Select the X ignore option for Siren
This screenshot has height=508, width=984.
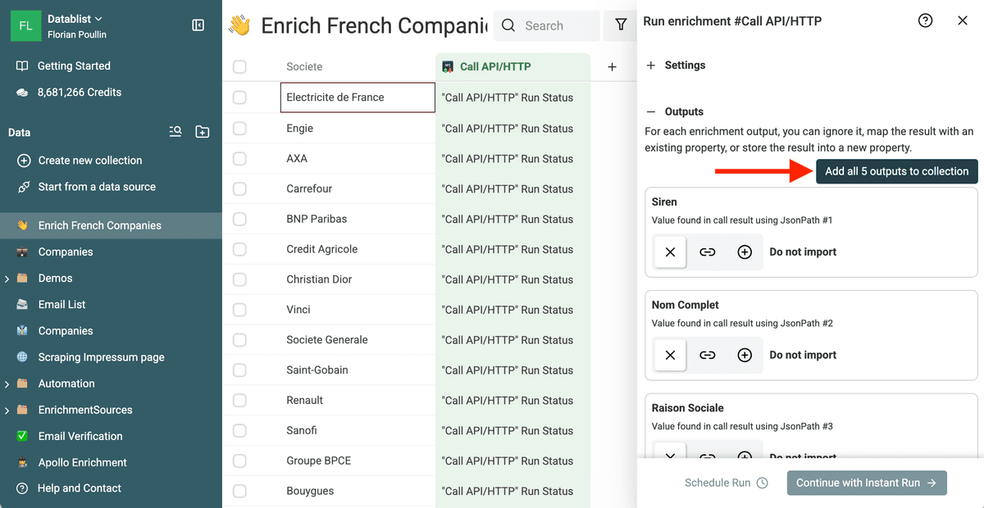click(x=670, y=252)
